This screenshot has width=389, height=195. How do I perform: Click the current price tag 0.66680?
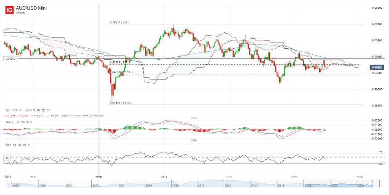click(376, 67)
